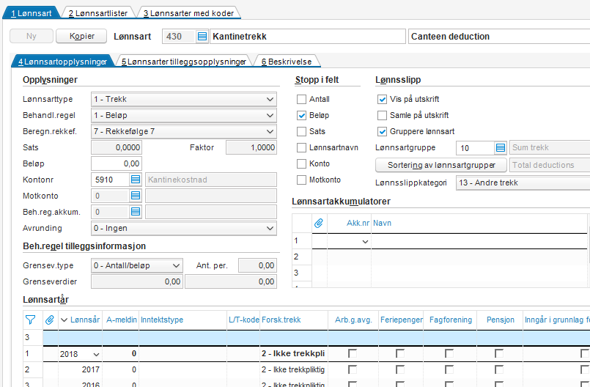Viewport: 590px width, 387px height.
Task: Open account lookup next to Kontonr 5910
Action: point(136,180)
